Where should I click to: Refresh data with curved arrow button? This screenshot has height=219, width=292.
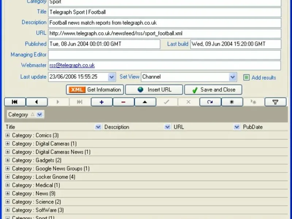(x=210, y=102)
